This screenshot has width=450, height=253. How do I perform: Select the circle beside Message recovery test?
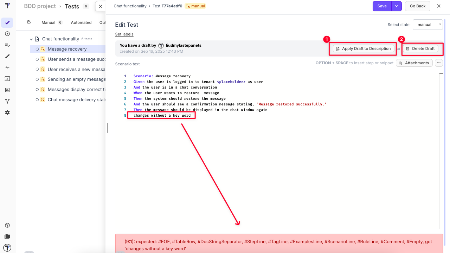pos(37,49)
